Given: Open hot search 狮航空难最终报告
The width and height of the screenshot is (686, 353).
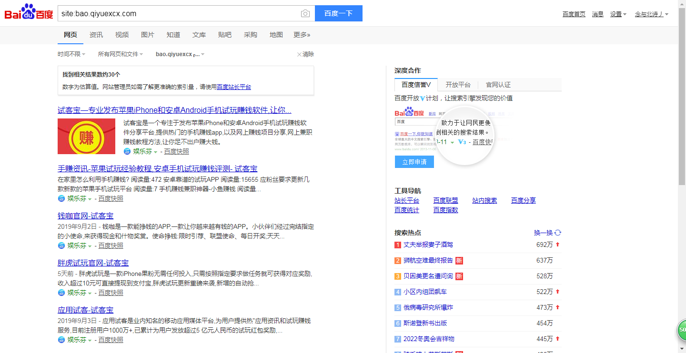Looking at the screenshot, I should [428, 260].
